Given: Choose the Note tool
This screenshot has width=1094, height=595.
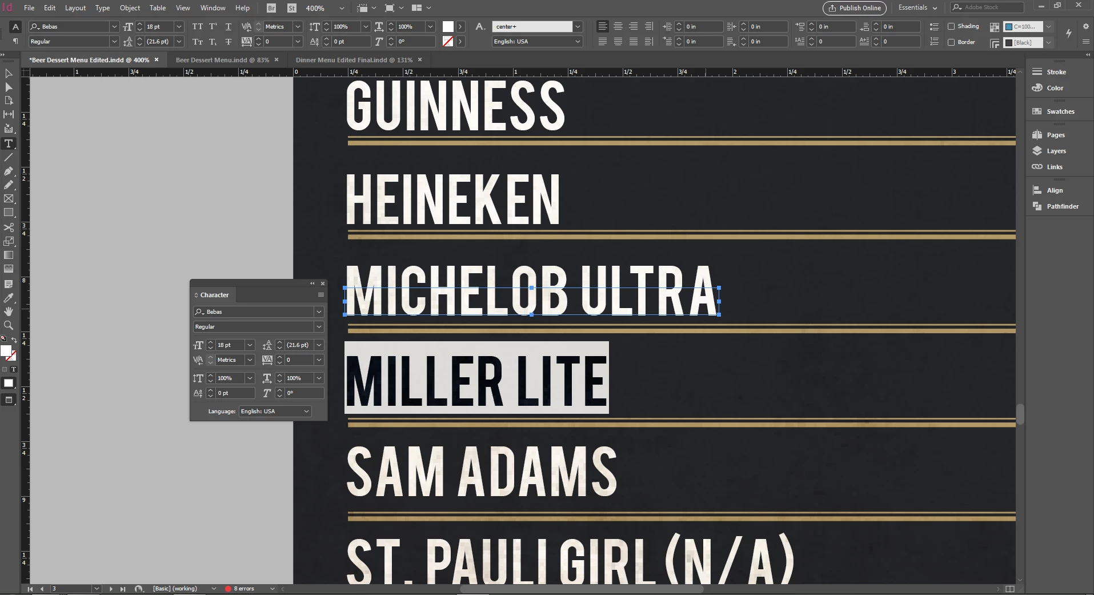Looking at the screenshot, I should (x=9, y=284).
